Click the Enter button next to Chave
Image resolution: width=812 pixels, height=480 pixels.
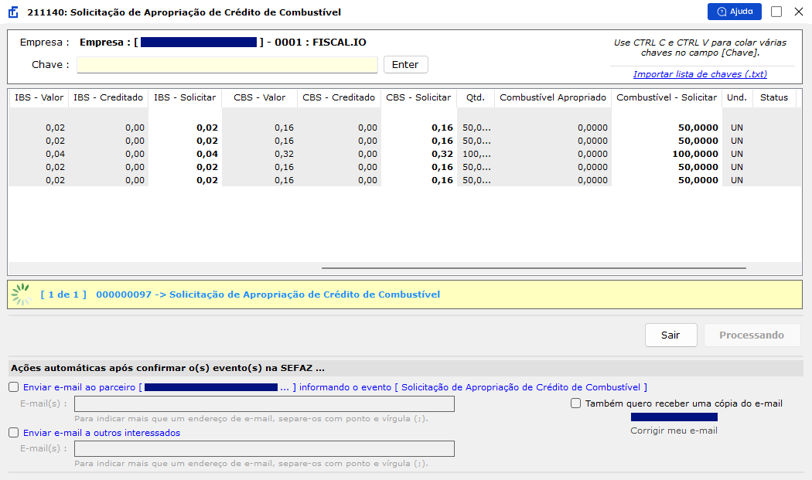[x=405, y=65]
